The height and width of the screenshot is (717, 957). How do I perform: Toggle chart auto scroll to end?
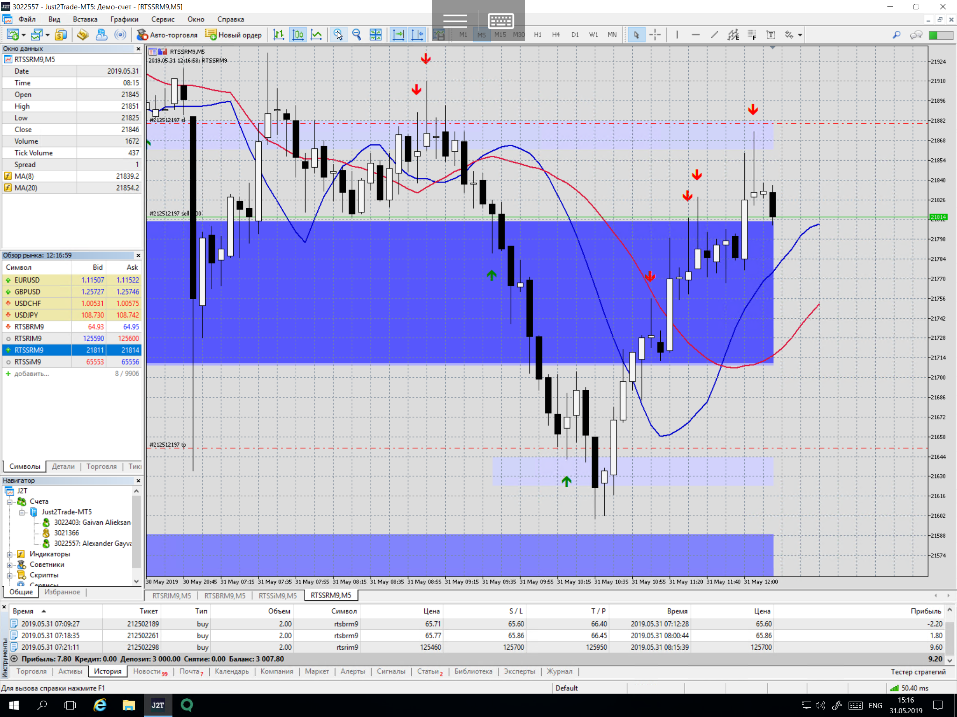[398, 35]
